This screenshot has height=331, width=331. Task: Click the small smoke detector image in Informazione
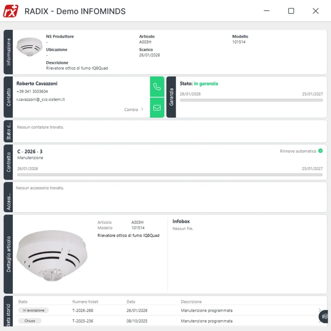[29, 47]
